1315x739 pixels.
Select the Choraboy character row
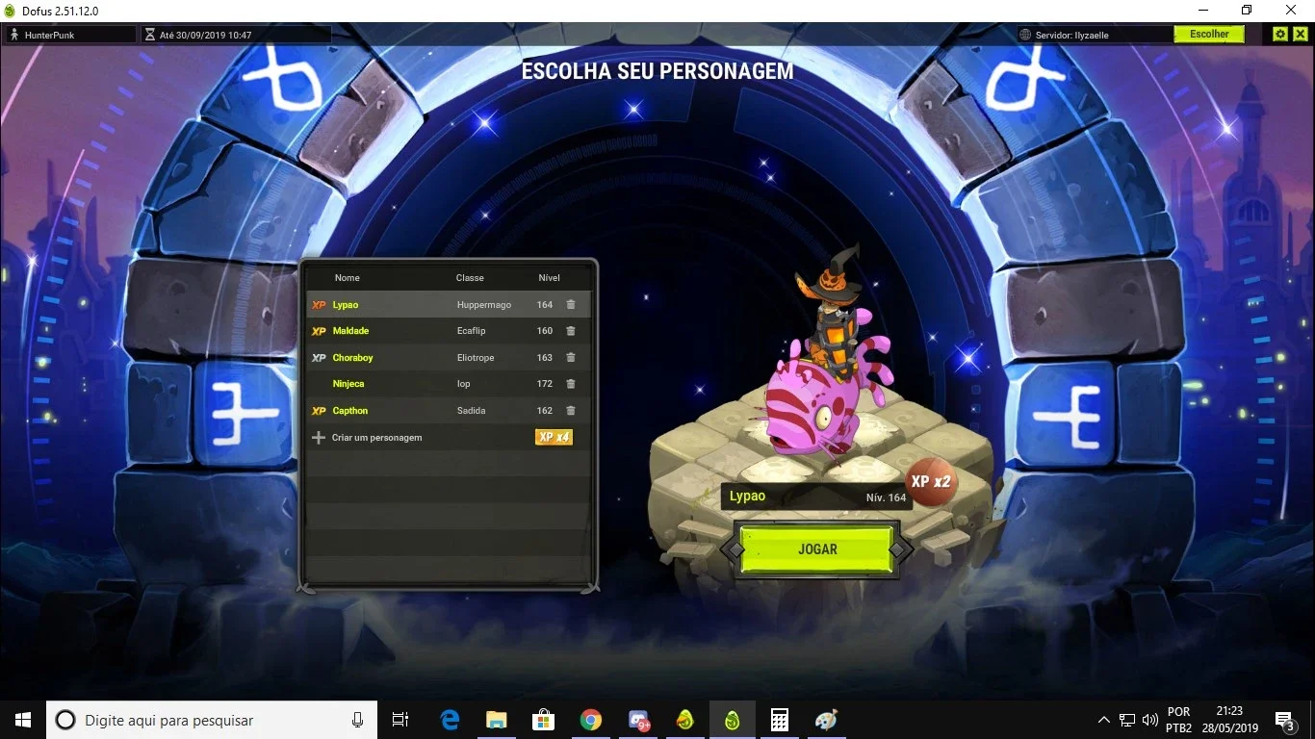[x=449, y=358]
